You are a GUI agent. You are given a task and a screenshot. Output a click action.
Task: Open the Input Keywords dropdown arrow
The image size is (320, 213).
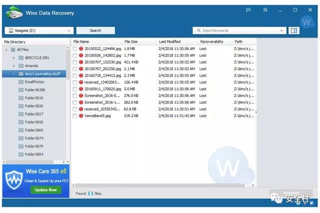(x=281, y=30)
